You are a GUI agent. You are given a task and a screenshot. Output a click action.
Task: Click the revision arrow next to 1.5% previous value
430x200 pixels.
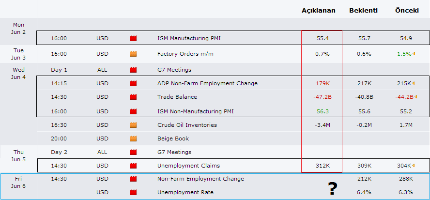point(414,54)
